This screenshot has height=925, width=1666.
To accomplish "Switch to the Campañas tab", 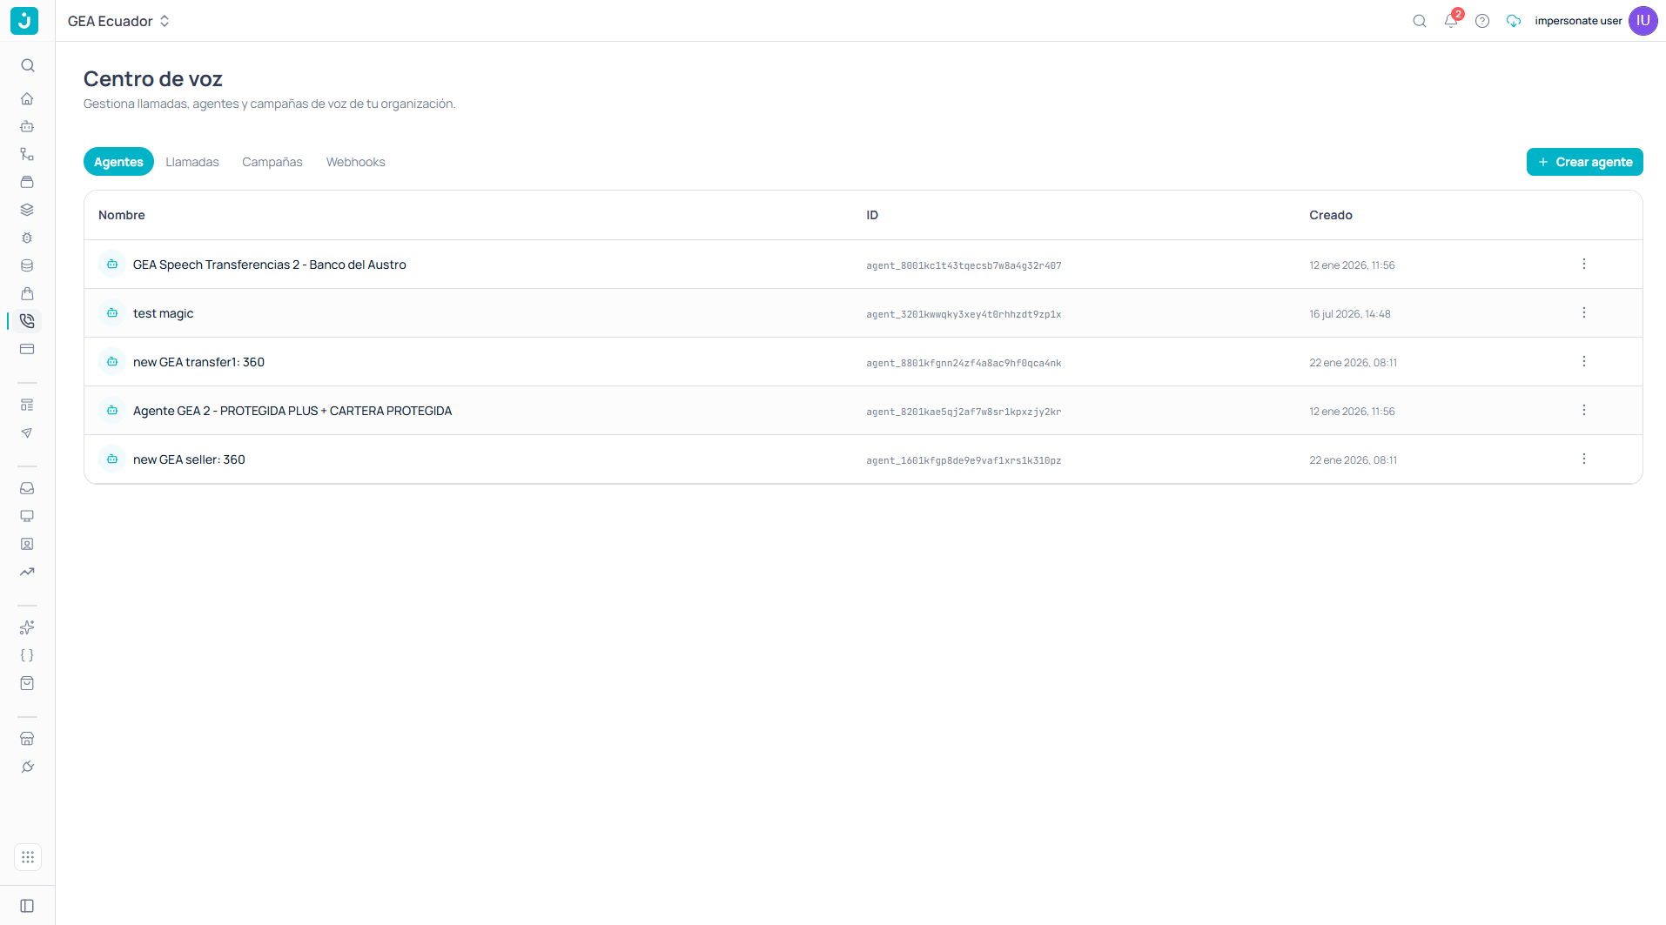I will tap(272, 162).
